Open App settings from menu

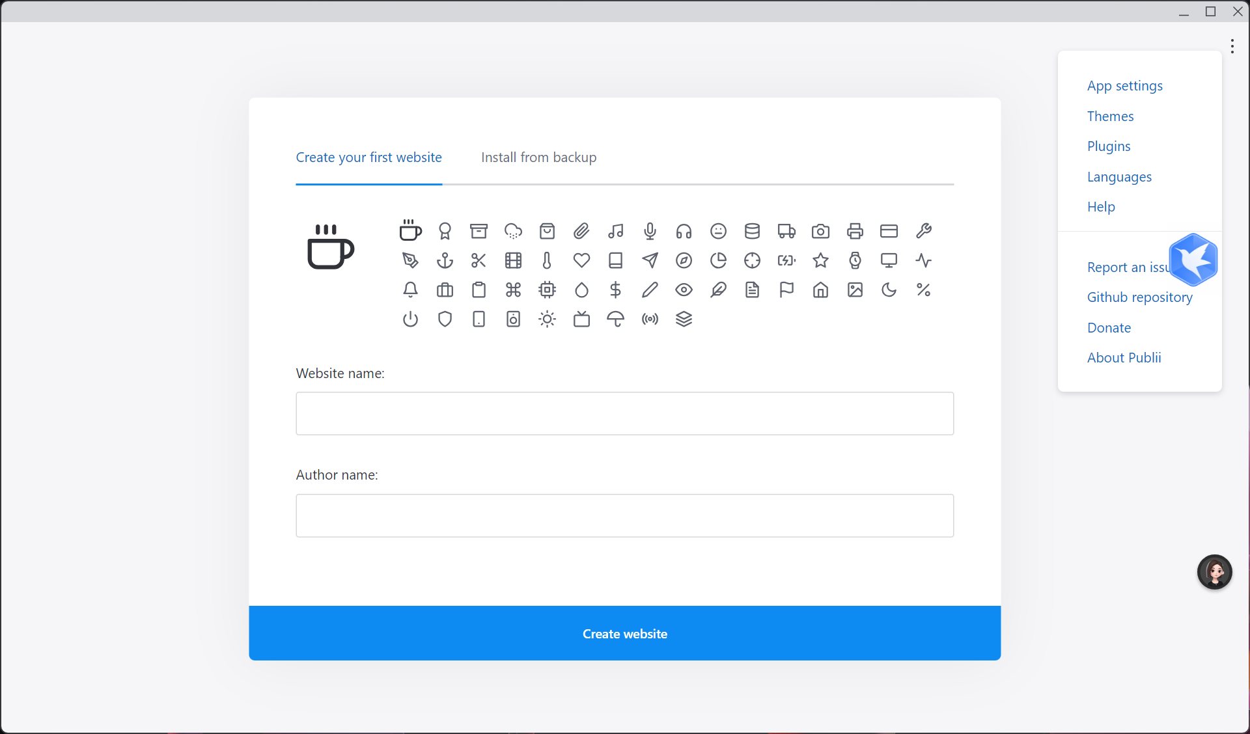[x=1124, y=86]
